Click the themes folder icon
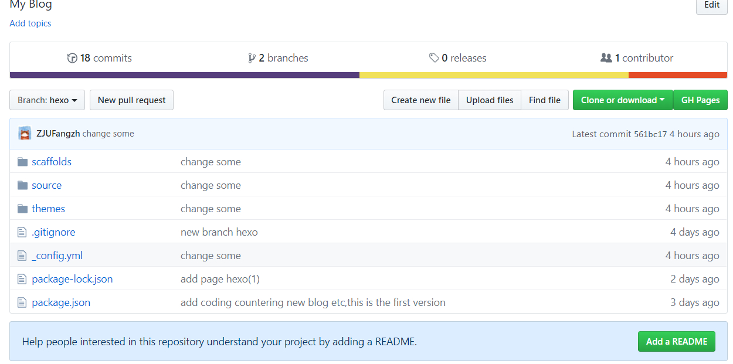 click(x=23, y=209)
